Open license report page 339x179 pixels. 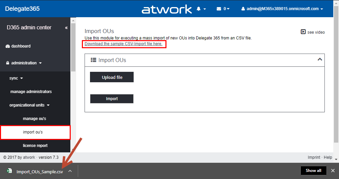(x=35, y=146)
